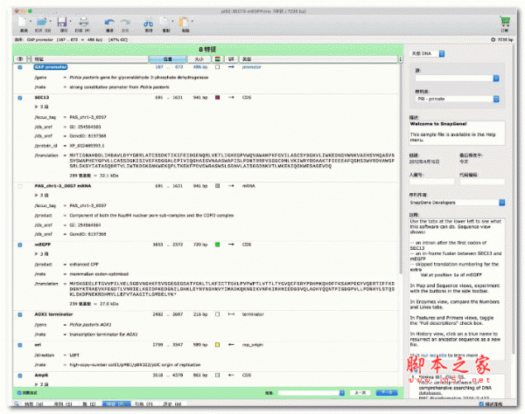
Task: Click the Paste clipboard icon
Action: tap(184, 23)
